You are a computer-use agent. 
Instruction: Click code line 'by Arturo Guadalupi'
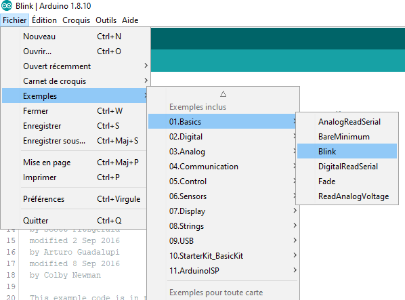pyautogui.click(x=74, y=252)
